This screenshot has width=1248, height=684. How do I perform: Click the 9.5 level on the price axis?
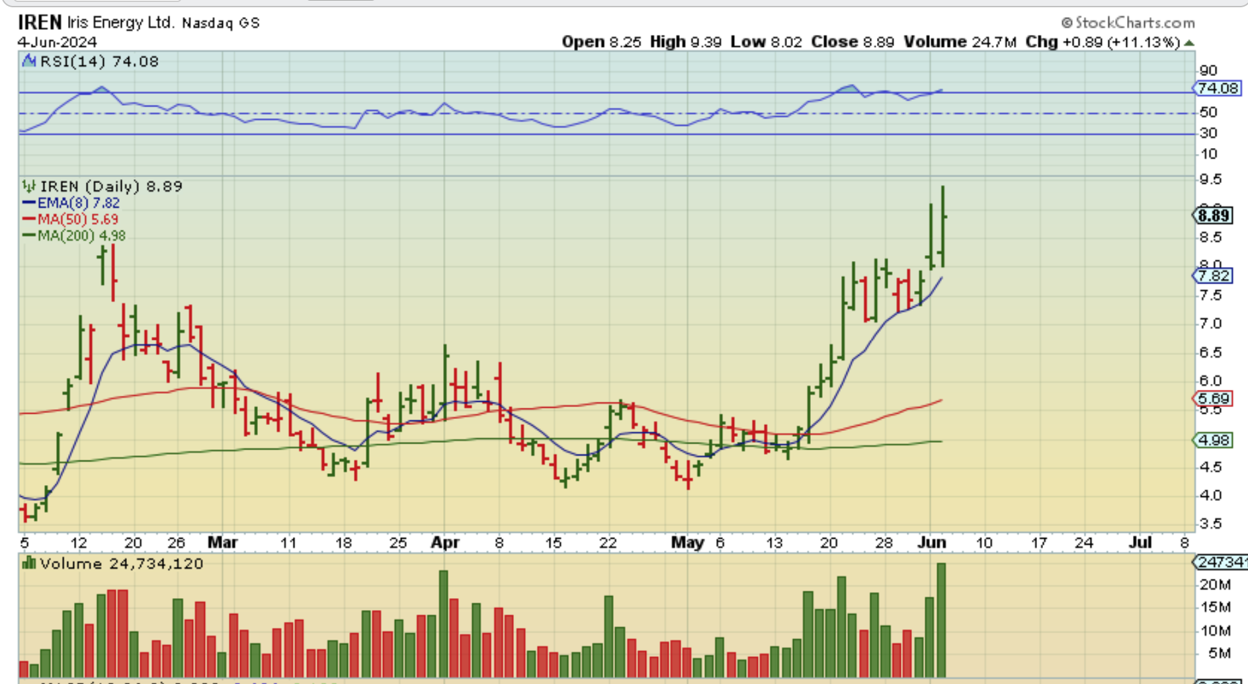(x=1211, y=179)
